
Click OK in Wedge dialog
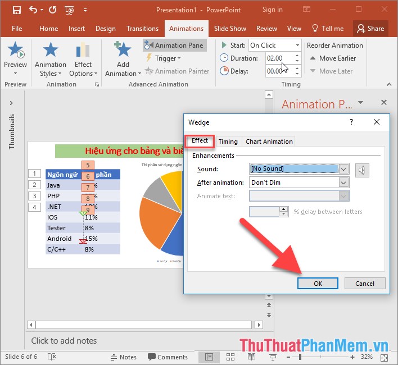[x=318, y=284]
